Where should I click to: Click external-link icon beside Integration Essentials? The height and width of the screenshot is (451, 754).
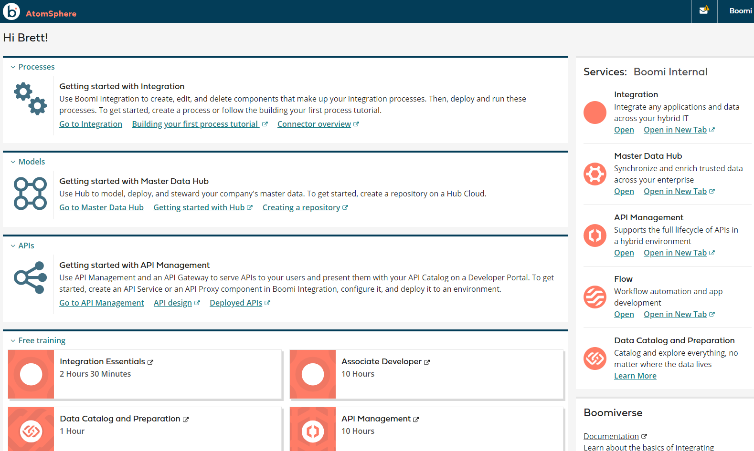[x=150, y=362]
